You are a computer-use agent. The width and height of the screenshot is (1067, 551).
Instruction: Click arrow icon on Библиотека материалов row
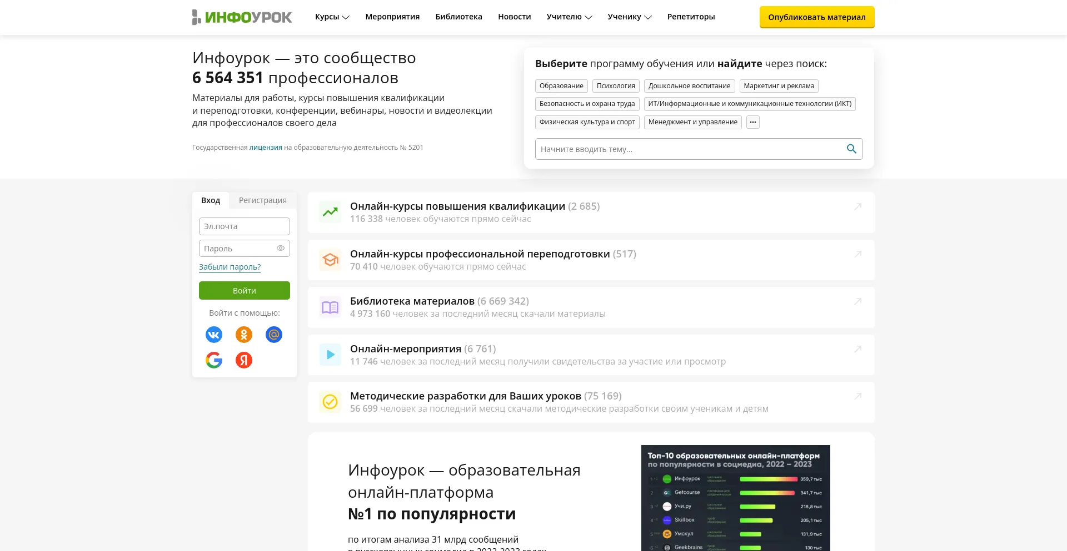click(857, 301)
